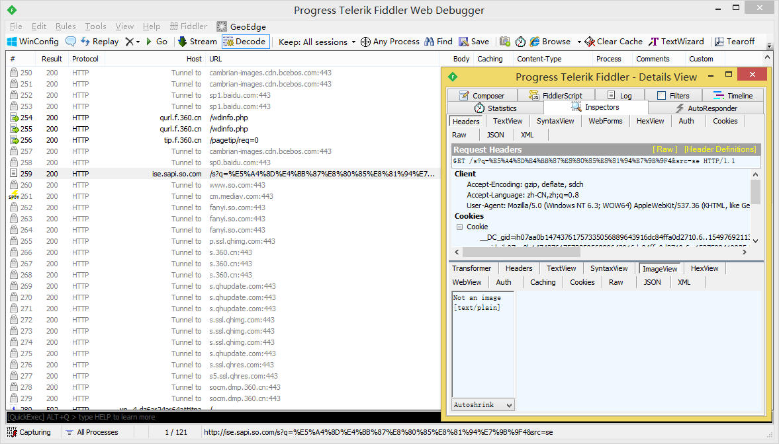Click the Find binoculars button
This screenshot has width=779, height=444.
pyautogui.click(x=438, y=42)
